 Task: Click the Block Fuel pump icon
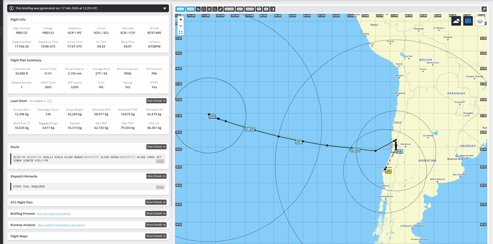(29, 123)
